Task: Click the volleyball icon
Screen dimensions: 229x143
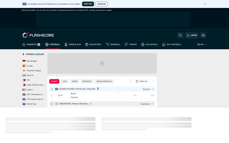Action: (x=143, y=44)
